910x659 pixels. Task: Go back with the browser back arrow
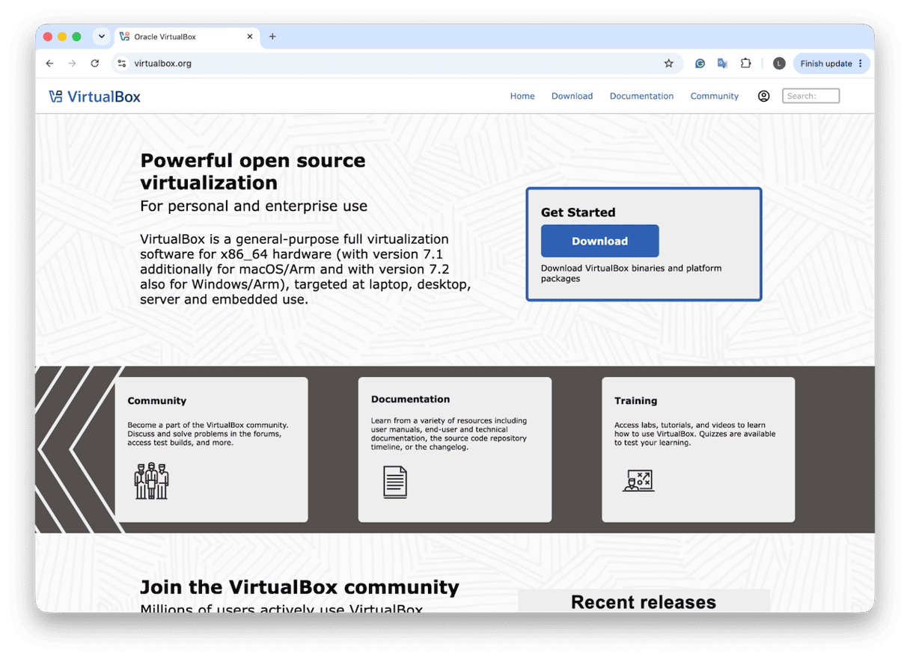[x=49, y=64]
